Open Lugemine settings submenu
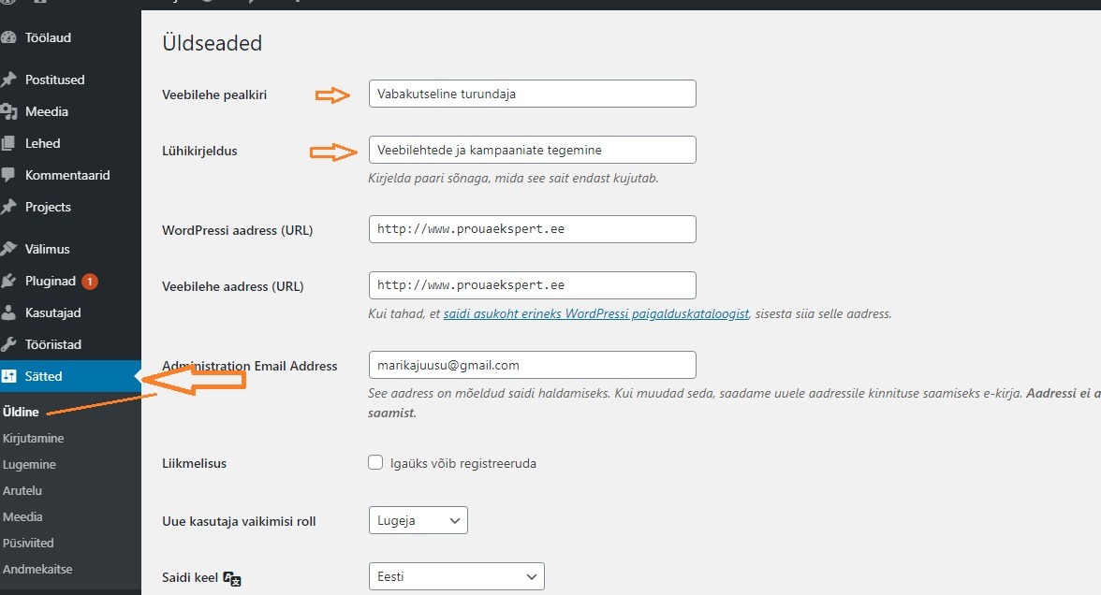The image size is (1101, 595). pos(29,464)
